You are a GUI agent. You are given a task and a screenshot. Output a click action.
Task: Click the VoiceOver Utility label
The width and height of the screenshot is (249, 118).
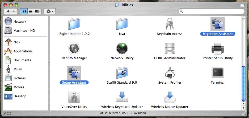point(74,107)
